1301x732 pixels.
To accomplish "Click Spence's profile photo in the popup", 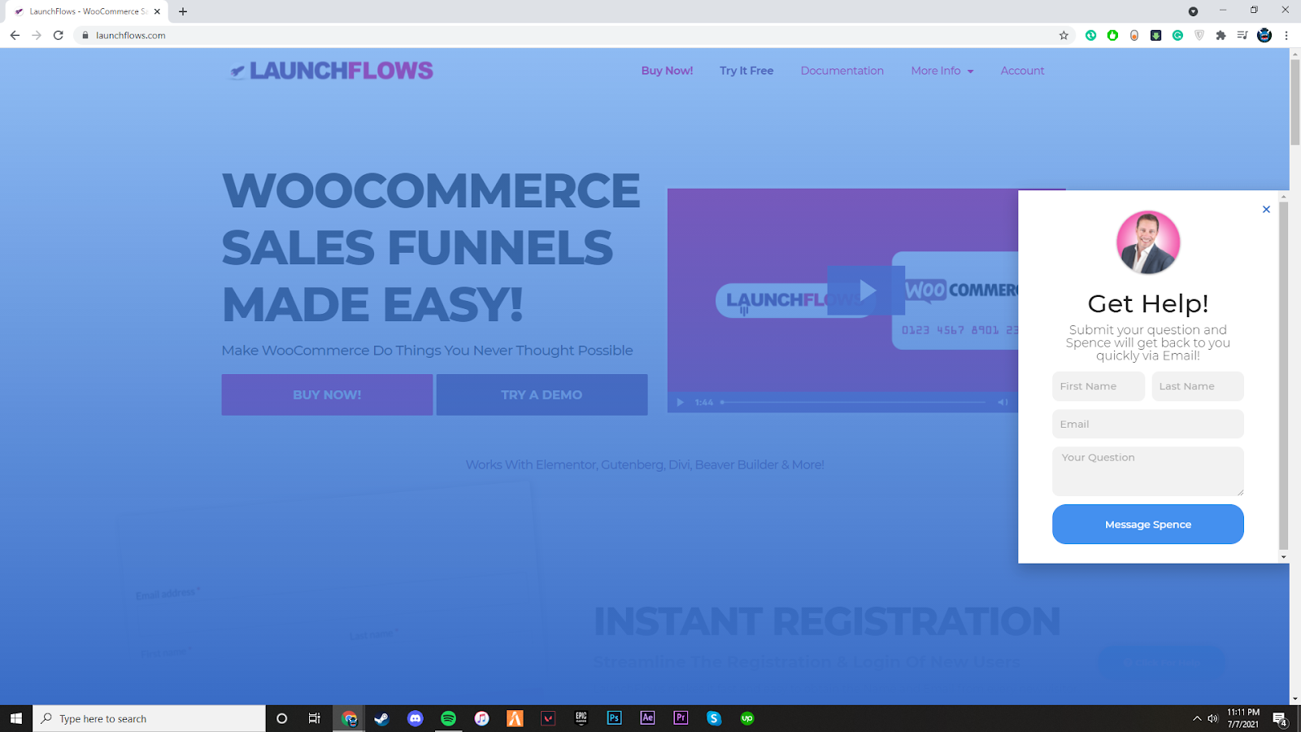I will coord(1147,242).
